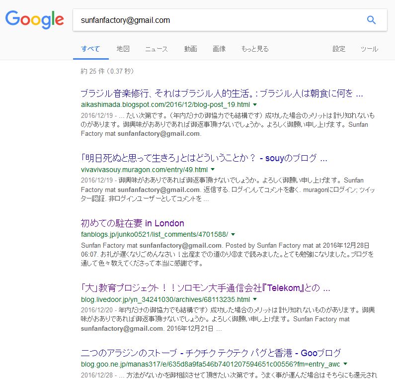Switch to the 地図 tab

tap(123, 49)
